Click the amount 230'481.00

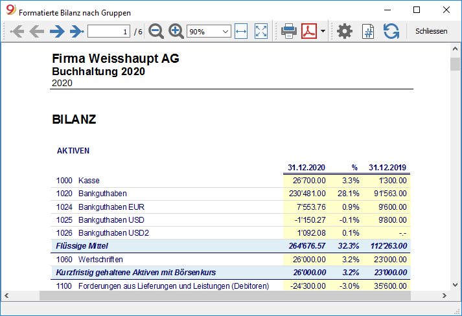click(x=307, y=193)
